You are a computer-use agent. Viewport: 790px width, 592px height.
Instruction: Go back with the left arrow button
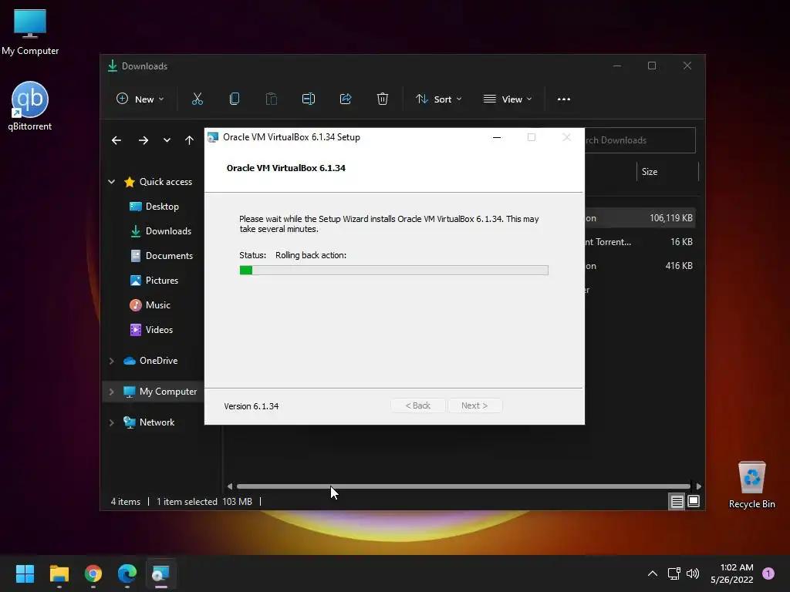116,140
